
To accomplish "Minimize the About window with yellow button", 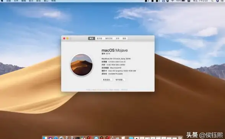I will 67,38.
